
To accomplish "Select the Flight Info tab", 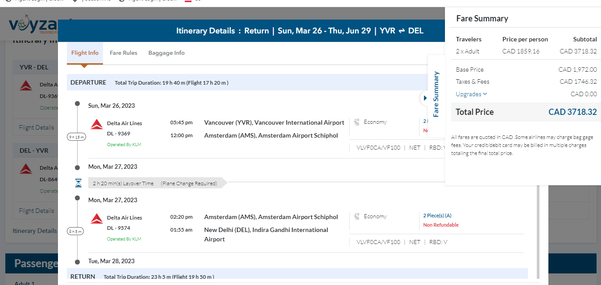I will 85,53.
